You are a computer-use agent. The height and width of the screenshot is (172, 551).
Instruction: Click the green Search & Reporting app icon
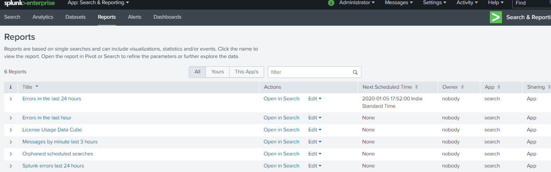pyautogui.click(x=496, y=17)
